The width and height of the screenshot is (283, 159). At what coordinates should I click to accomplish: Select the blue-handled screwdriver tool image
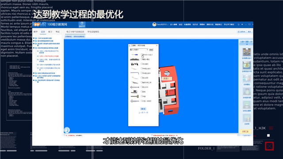click(x=134, y=55)
